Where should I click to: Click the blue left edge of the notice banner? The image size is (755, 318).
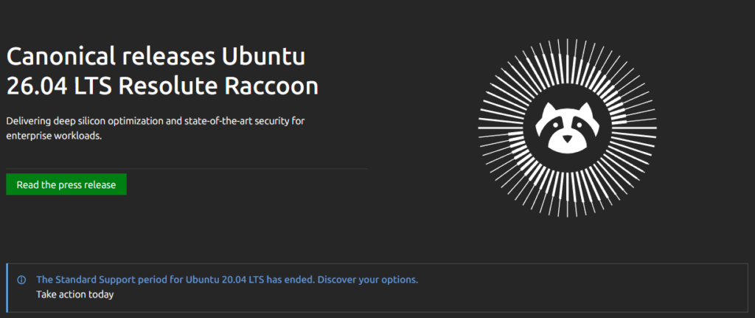click(x=7, y=288)
